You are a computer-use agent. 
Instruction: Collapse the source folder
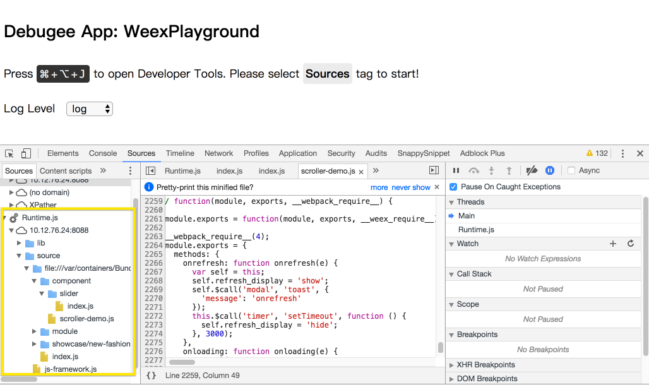pyautogui.click(x=19, y=256)
